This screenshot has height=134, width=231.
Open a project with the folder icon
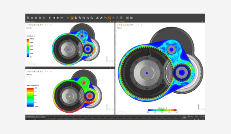(31, 18)
